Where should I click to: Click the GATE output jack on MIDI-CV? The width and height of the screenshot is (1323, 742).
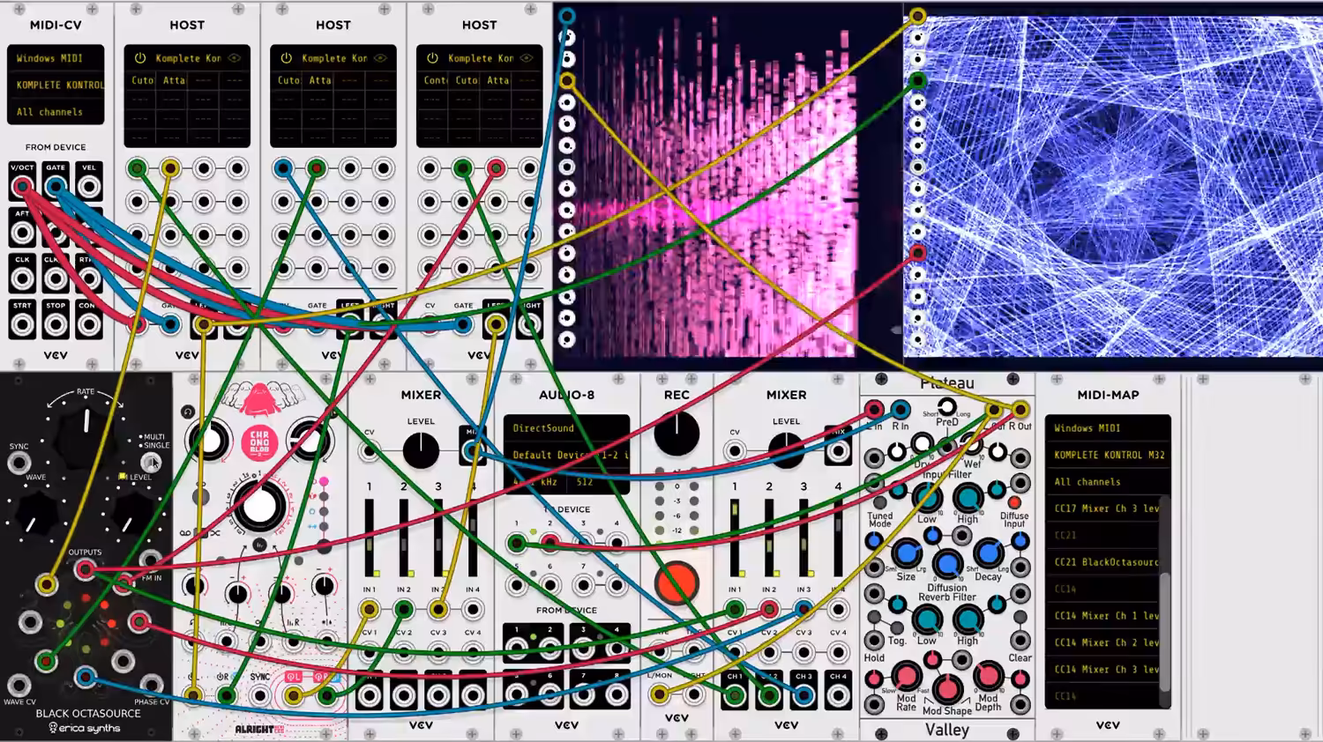[56, 187]
